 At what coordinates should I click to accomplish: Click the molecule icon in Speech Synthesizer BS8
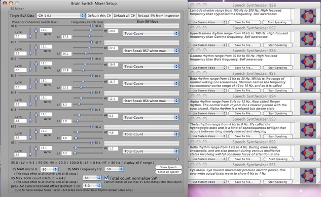(x=308, y=16)
